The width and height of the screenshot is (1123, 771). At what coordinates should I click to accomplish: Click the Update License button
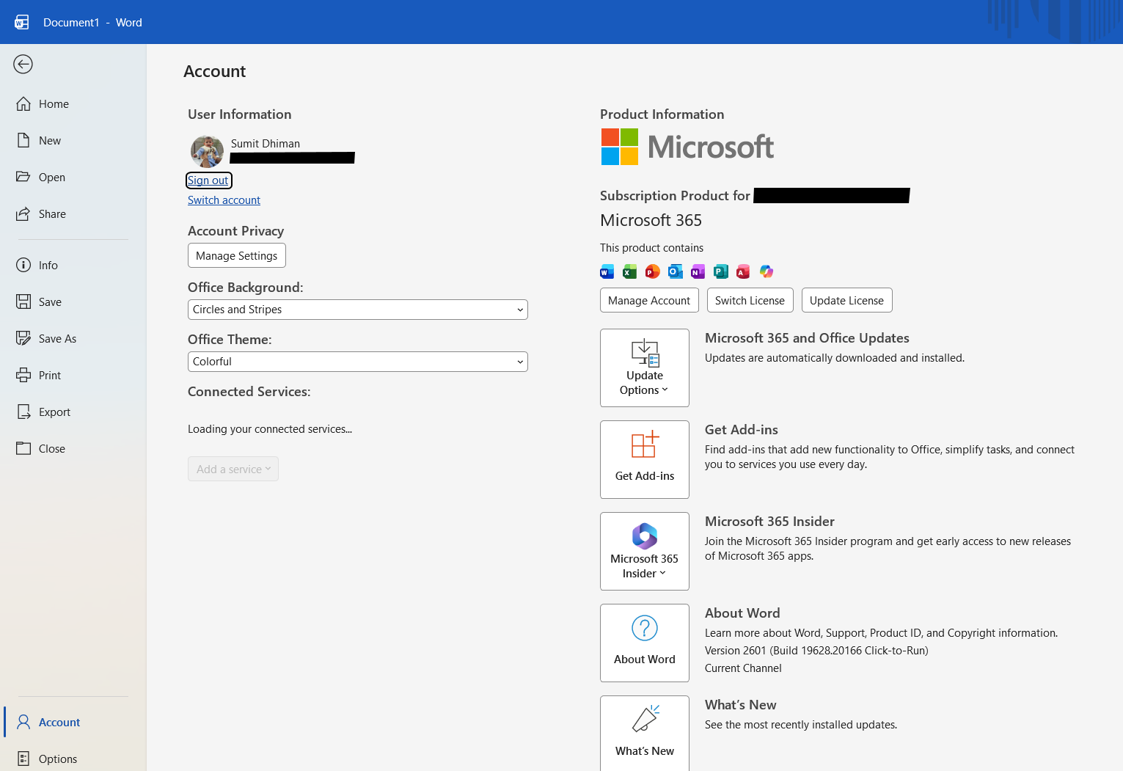(x=847, y=300)
